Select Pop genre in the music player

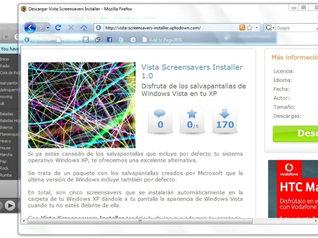click(3, 161)
